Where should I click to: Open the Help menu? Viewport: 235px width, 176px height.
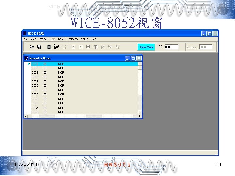(x=93, y=39)
